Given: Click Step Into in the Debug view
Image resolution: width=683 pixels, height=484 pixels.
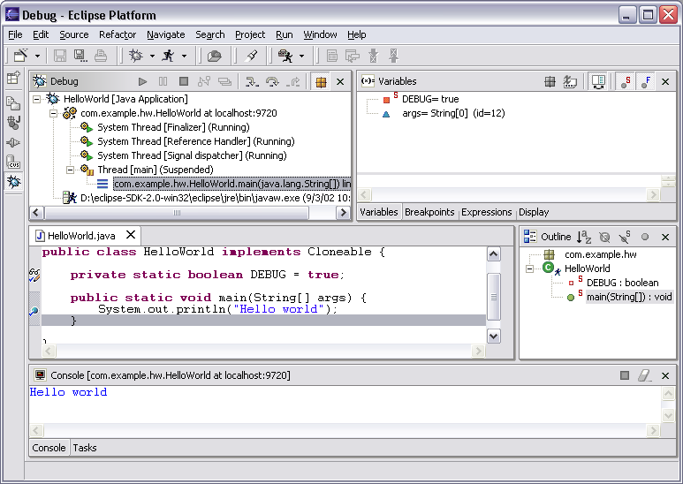Looking at the screenshot, I should tap(251, 81).
